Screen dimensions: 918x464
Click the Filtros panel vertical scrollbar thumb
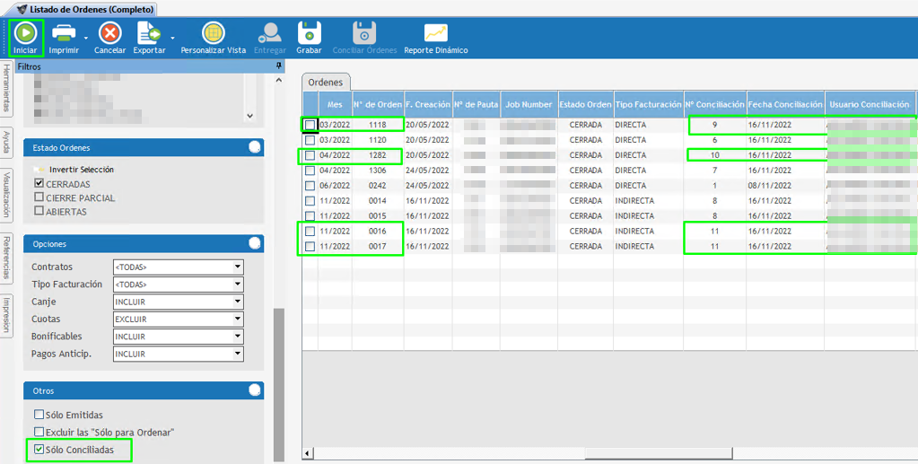[x=279, y=385]
